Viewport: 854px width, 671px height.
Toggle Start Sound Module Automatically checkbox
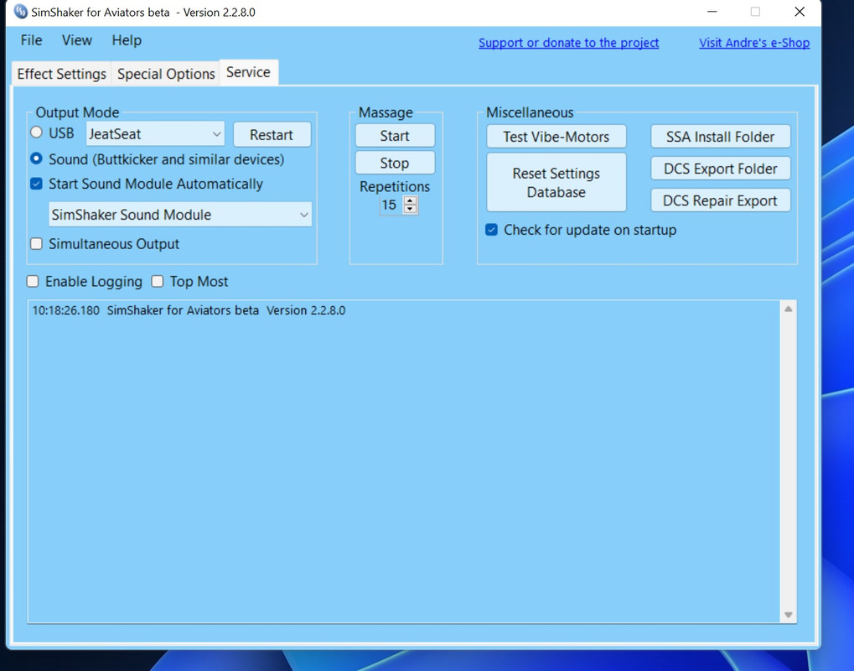37,184
